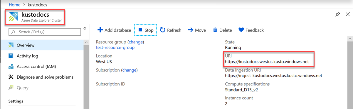Click main pane scrollbar up arrow
Image resolution: width=353 pixels, height=109 pixels.
pos(350,39)
